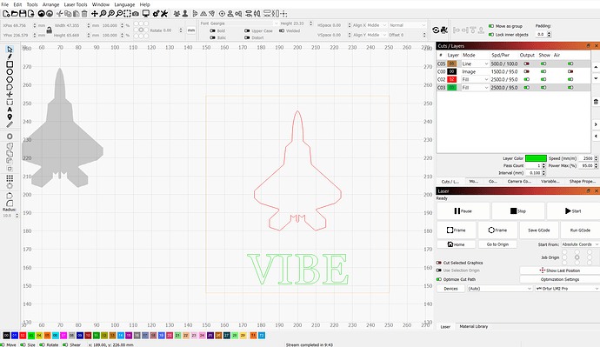Toggle Cut Selected Graphics switch
Viewport: 600px width, 347px height.
439,263
